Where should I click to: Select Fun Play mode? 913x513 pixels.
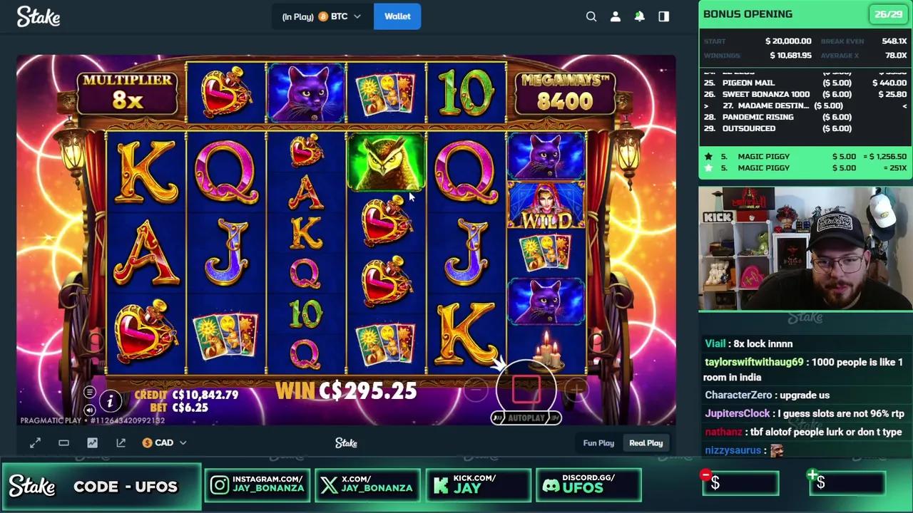click(598, 443)
